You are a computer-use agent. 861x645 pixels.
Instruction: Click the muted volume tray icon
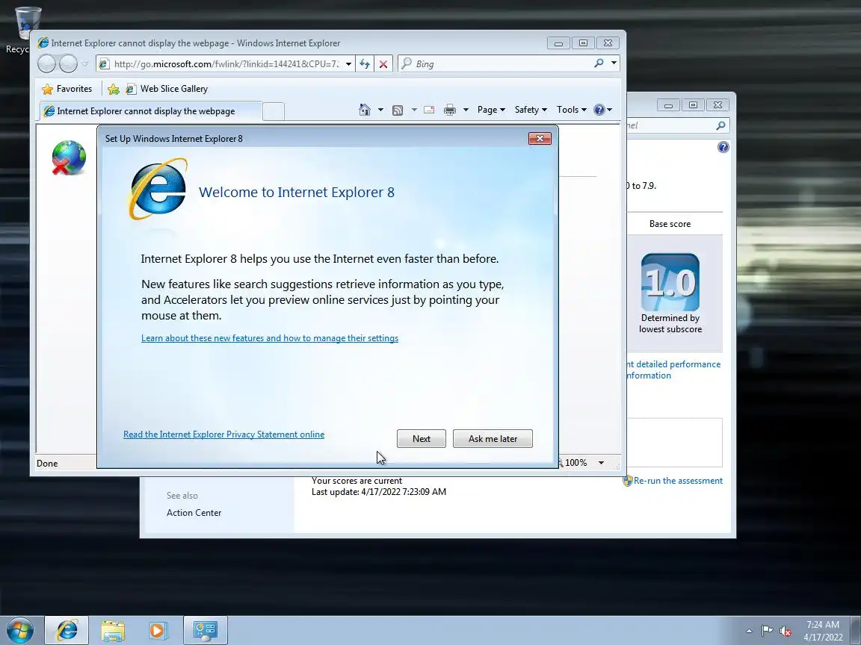point(786,632)
